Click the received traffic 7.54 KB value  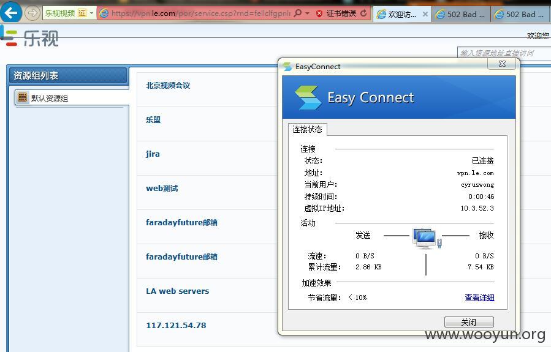point(481,267)
